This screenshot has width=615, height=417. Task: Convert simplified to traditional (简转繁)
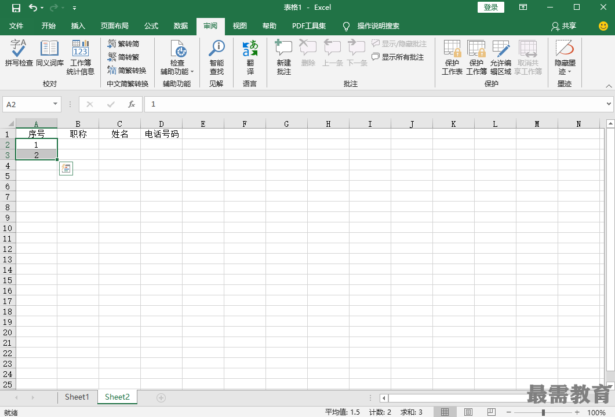pos(124,57)
